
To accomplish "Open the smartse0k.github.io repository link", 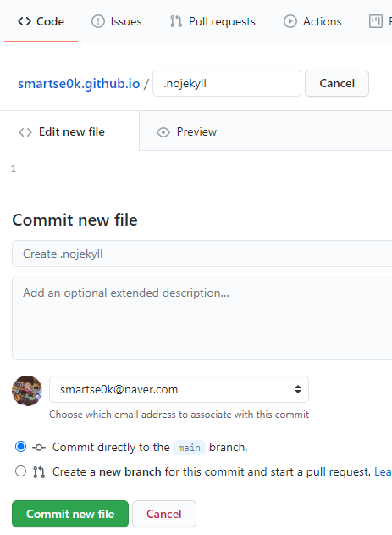I will click(x=79, y=84).
